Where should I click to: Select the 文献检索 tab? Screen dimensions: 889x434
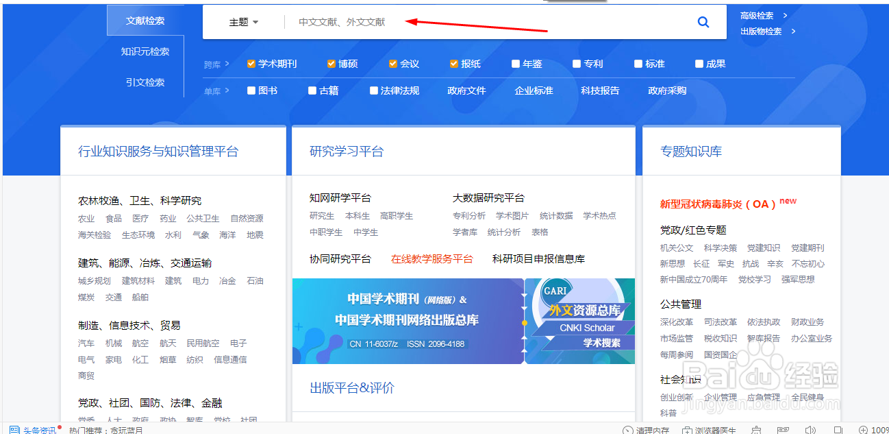pyautogui.click(x=145, y=21)
